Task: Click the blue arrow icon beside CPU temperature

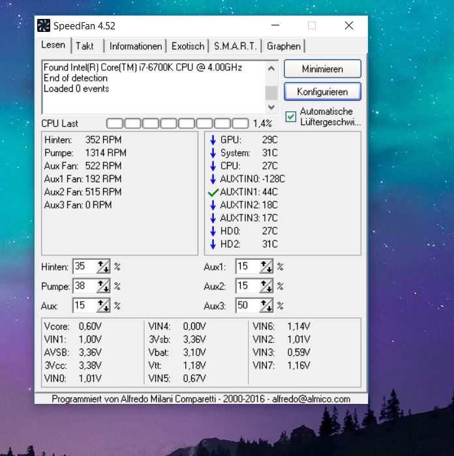Action: (x=213, y=166)
